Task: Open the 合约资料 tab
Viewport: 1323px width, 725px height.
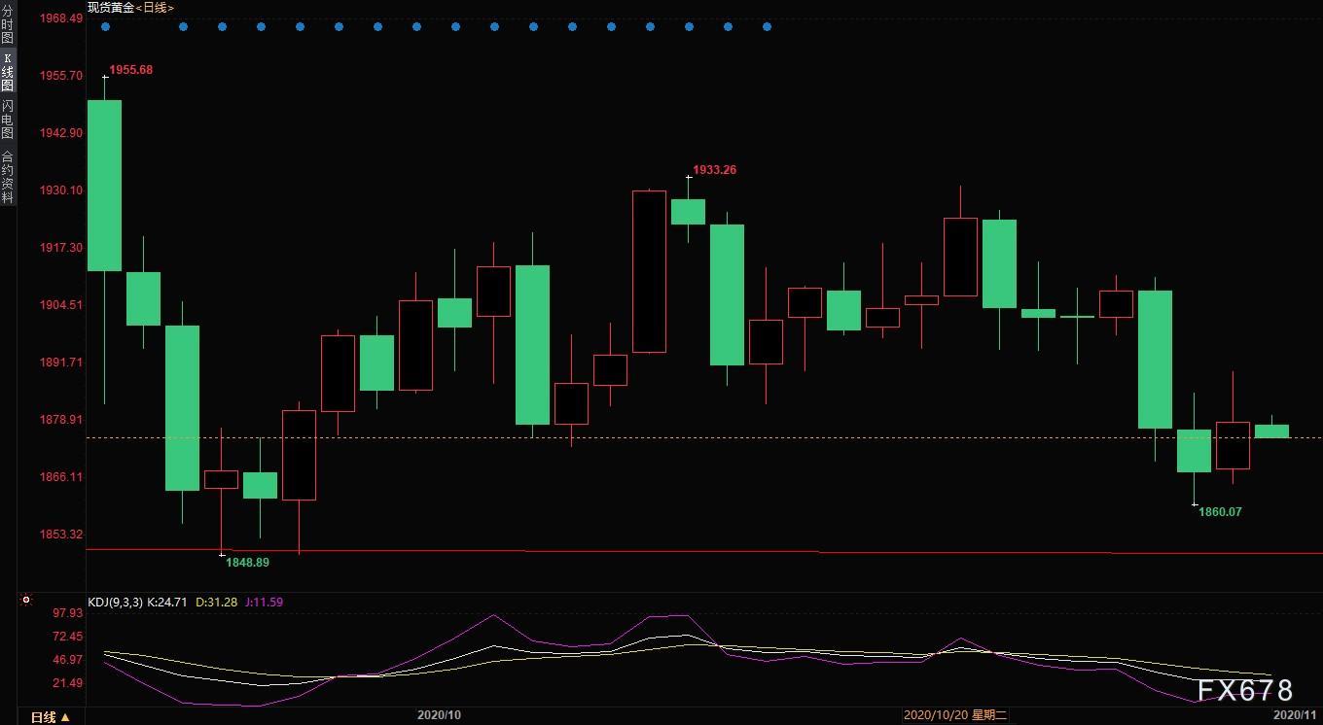Action: coord(8,176)
